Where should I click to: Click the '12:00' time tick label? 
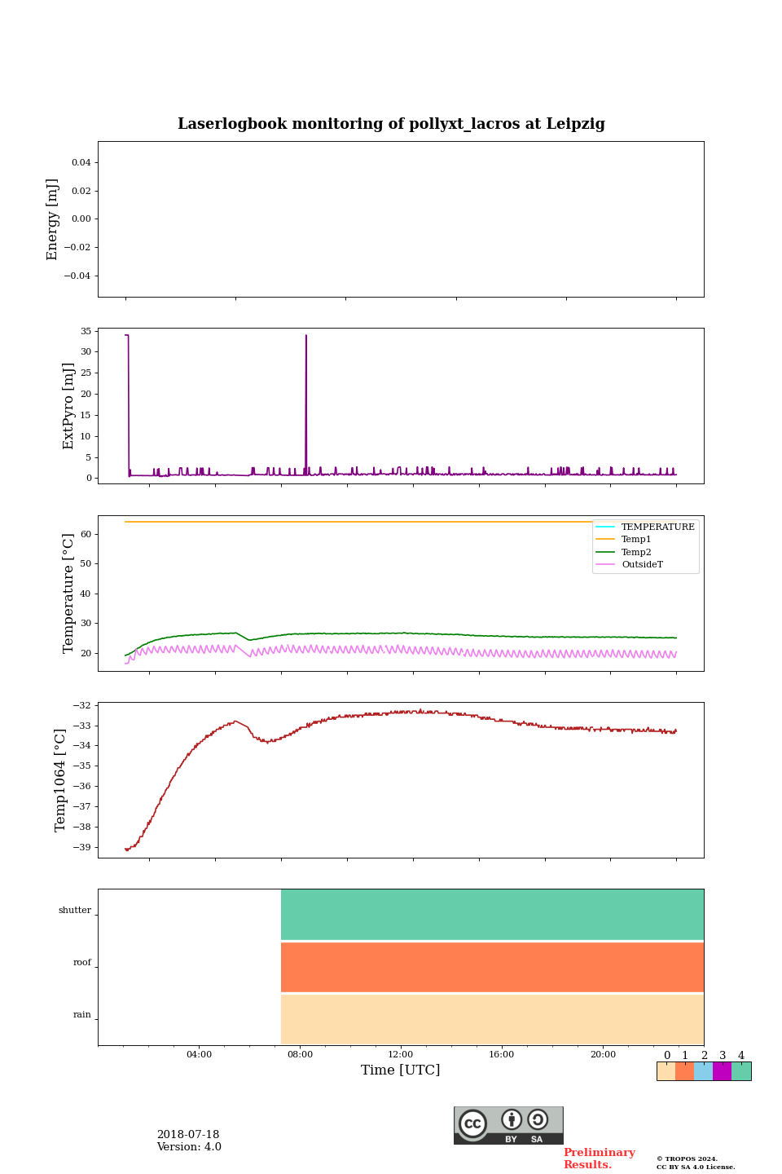point(401,1054)
